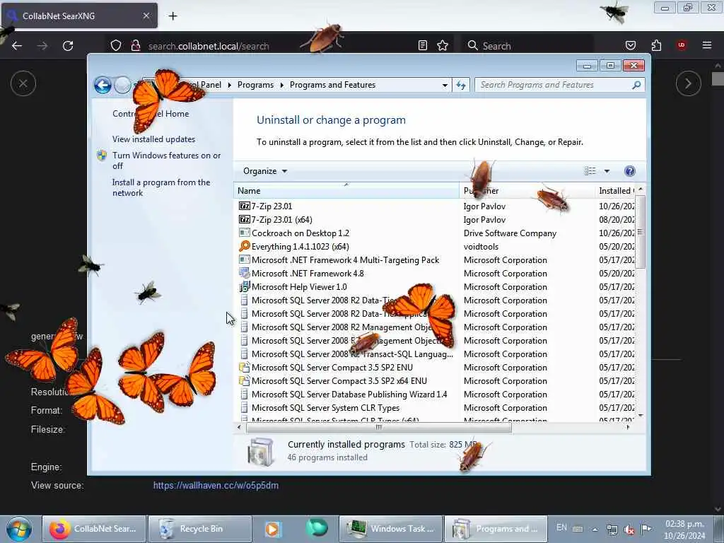Go back a page in Firefox
Image resolution: width=724 pixels, height=543 pixels.
(17, 46)
